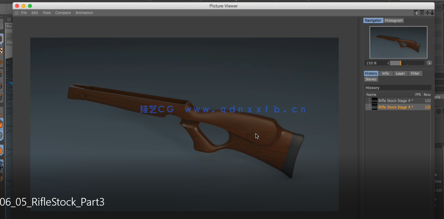This screenshot has width=444, height=219.
Task: Open the 150 % zoom stepper
Action: tap(388, 63)
